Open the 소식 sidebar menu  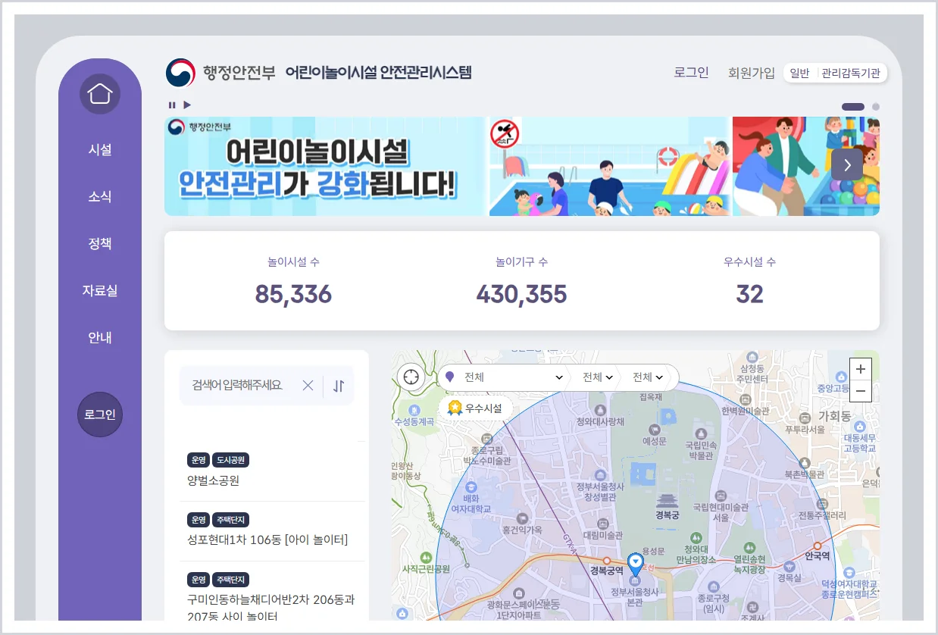100,196
